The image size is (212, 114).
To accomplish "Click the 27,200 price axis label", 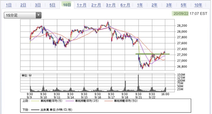I will (x=182, y=55).
